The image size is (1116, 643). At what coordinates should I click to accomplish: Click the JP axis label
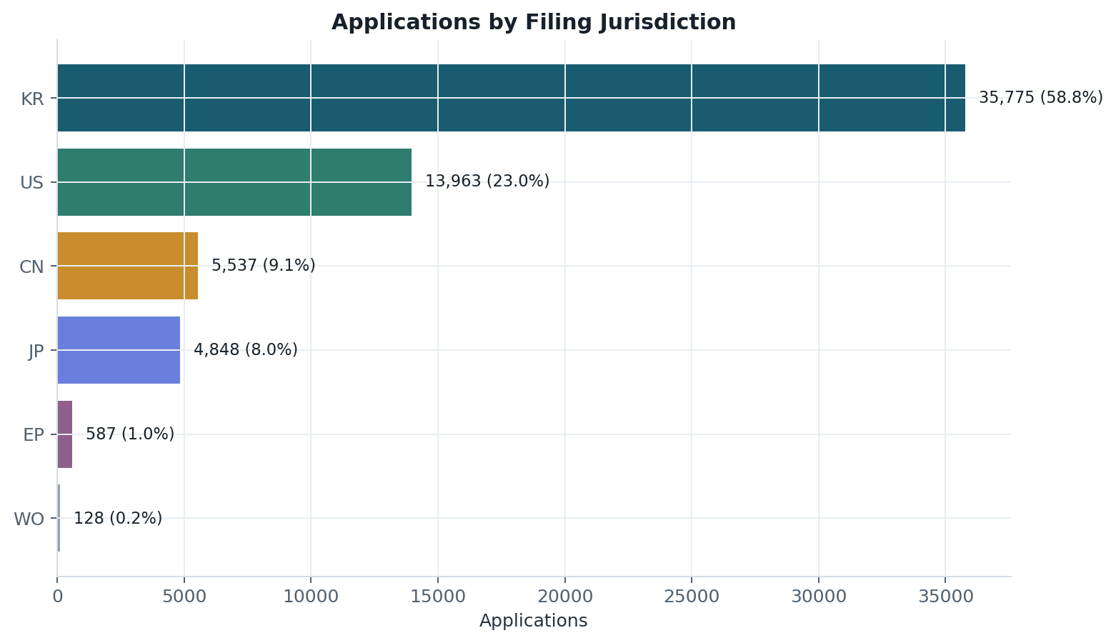(36, 352)
